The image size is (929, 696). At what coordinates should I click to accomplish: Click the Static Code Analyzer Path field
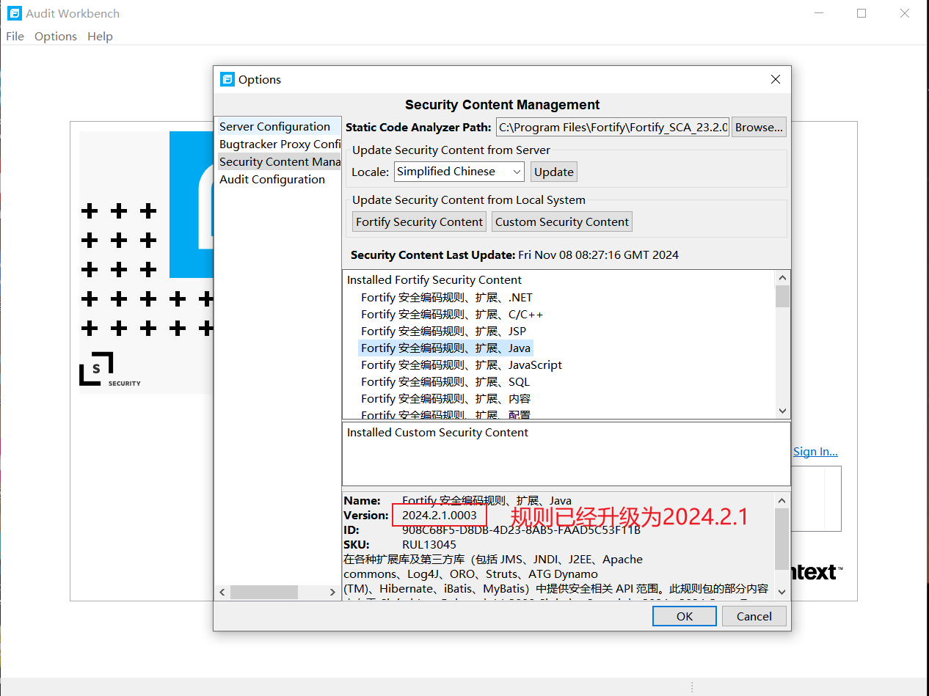tap(613, 127)
